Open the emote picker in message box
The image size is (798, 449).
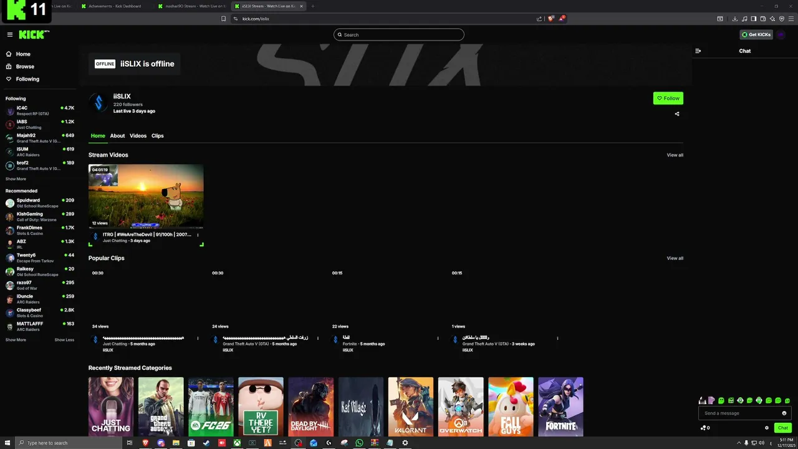(x=784, y=413)
